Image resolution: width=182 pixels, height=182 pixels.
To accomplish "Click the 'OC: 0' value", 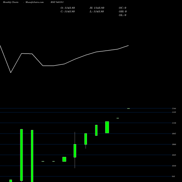I will coord(122,8).
